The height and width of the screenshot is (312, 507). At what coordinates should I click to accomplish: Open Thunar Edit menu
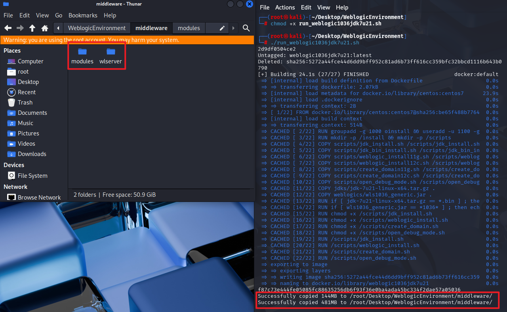pos(25,15)
